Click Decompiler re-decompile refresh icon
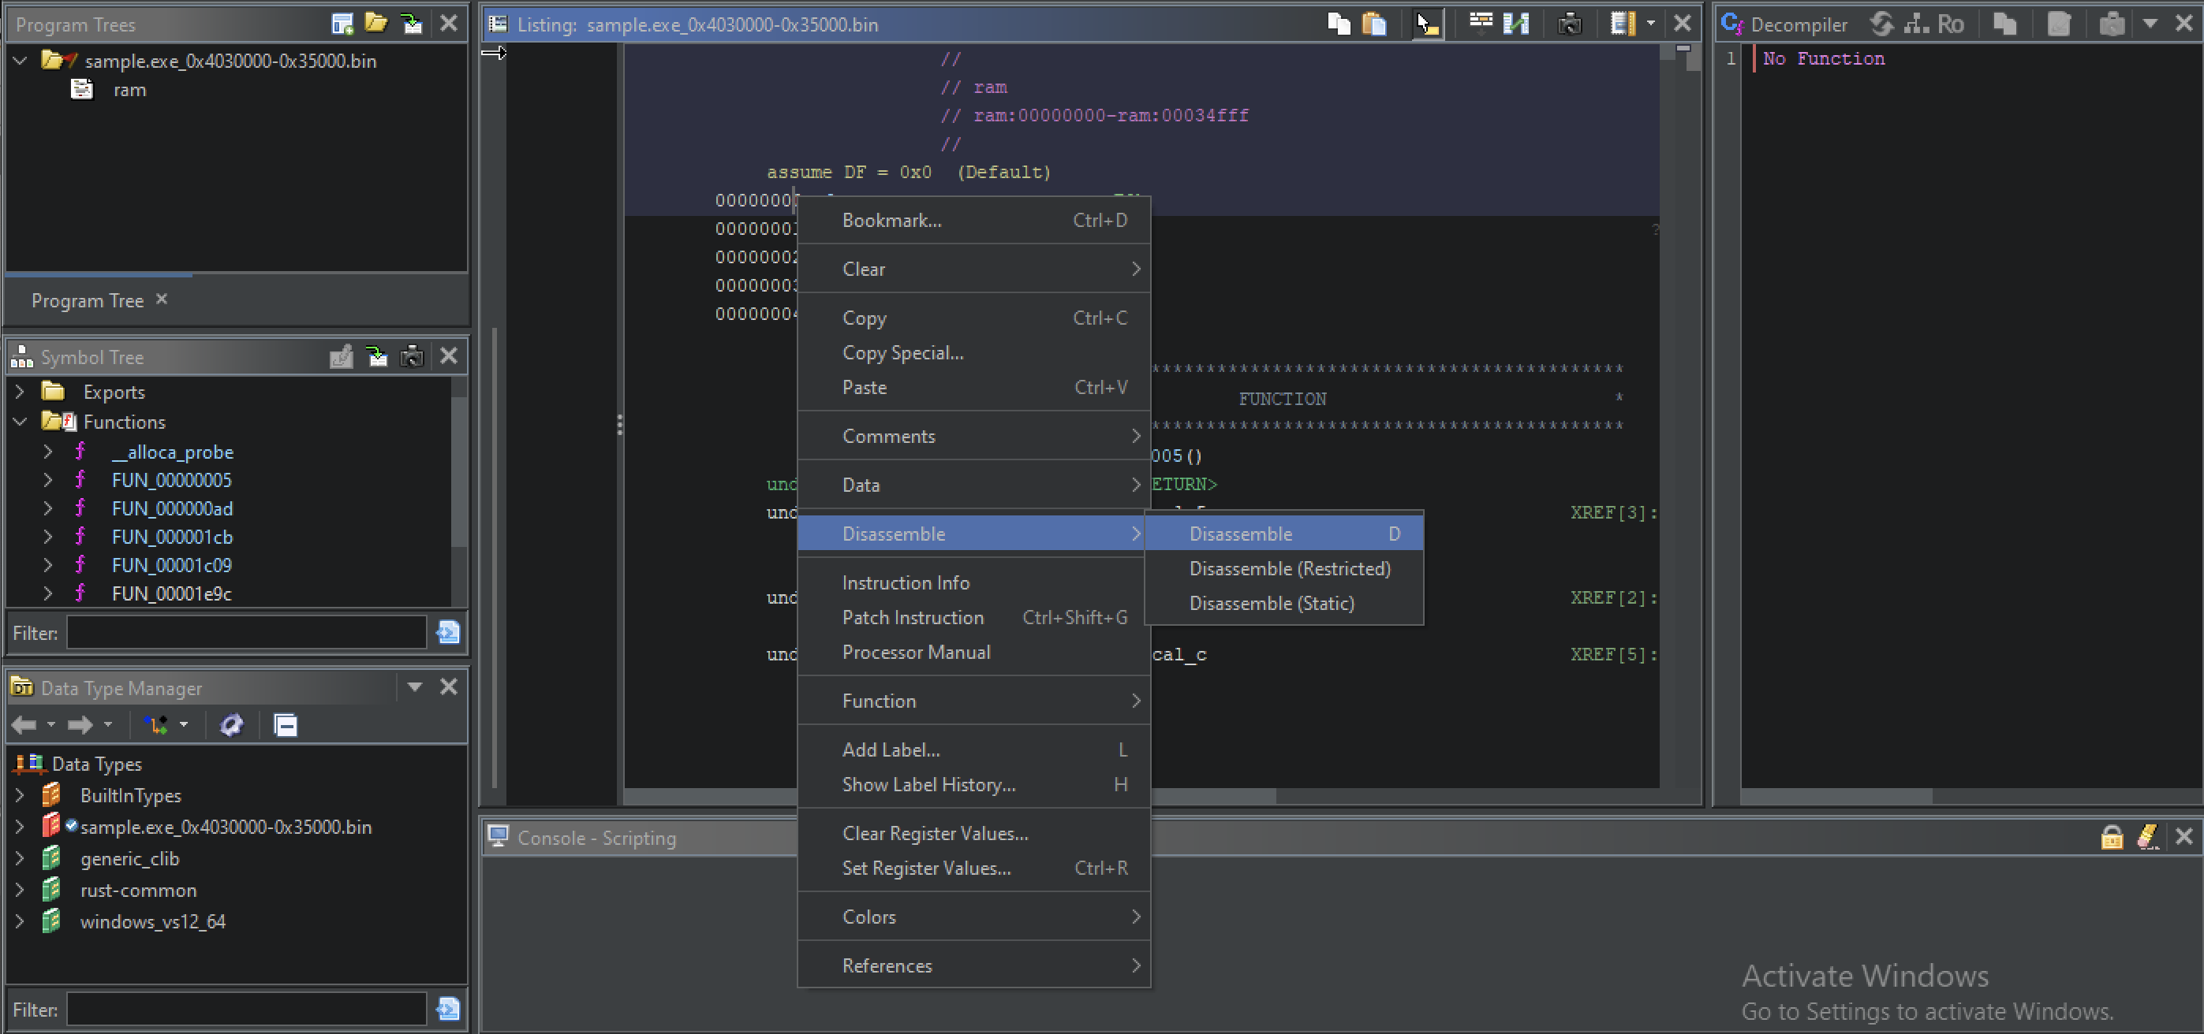The height and width of the screenshot is (1034, 2204). pyautogui.click(x=1881, y=23)
